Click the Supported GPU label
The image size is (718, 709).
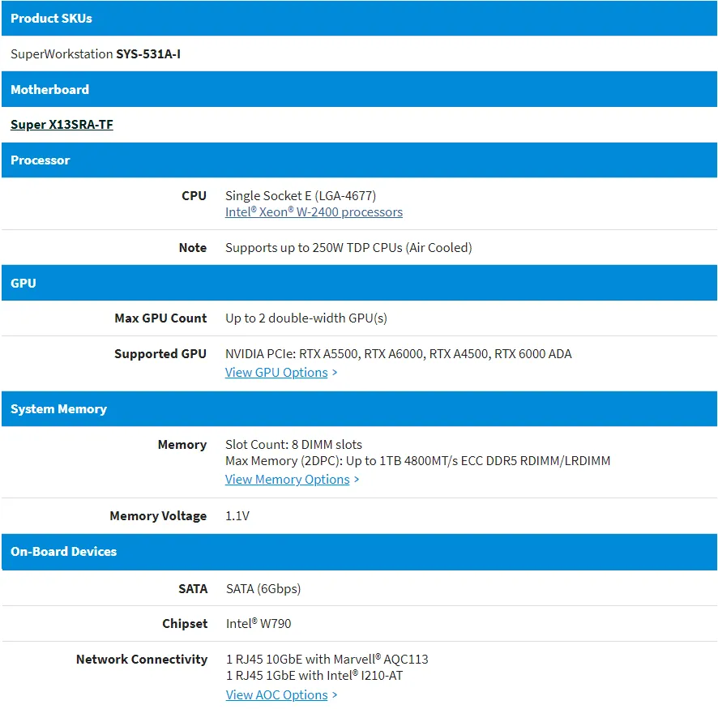click(x=160, y=354)
